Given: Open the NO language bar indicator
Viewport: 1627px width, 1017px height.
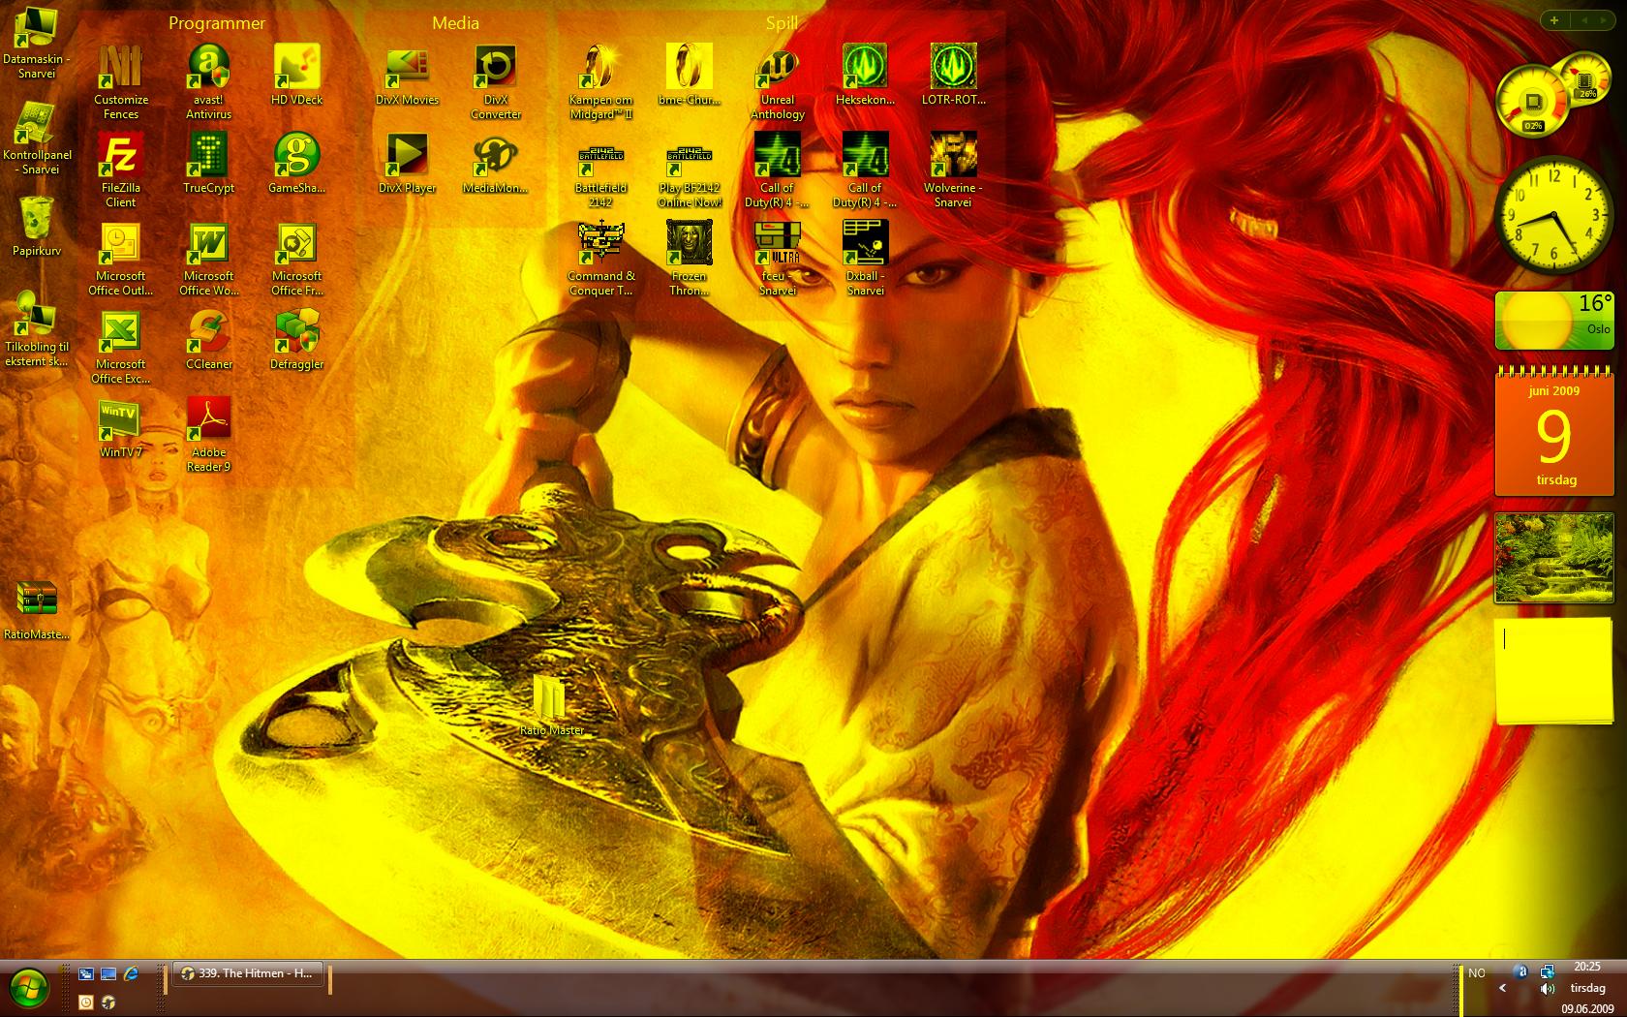Looking at the screenshot, I should coord(1476,973).
